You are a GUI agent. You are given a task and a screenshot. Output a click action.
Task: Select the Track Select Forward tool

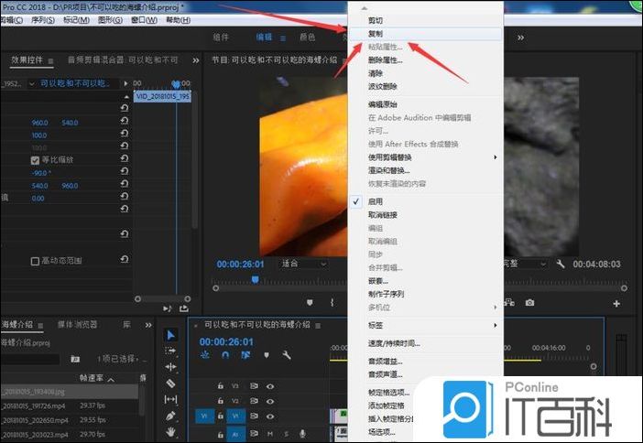171,351
